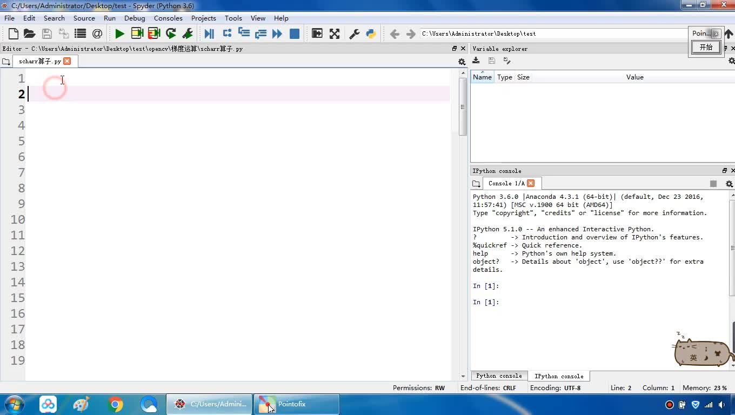Open the PYTHONPATH manager Python icon
The width and height of the screenshot is (735, 415).
[371, 34]
